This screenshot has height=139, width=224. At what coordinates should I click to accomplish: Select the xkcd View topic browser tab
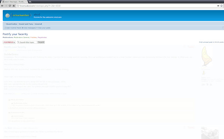14,2
